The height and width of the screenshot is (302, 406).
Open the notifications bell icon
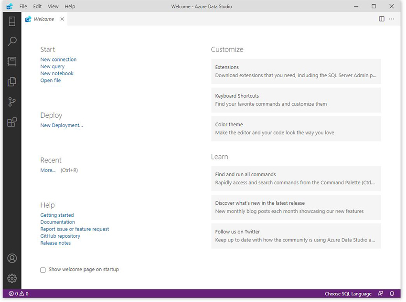(x=392, y=294)
